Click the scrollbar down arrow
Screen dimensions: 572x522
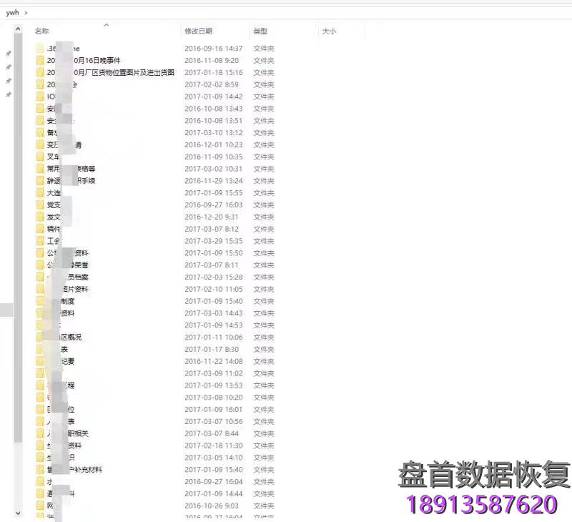17,513
